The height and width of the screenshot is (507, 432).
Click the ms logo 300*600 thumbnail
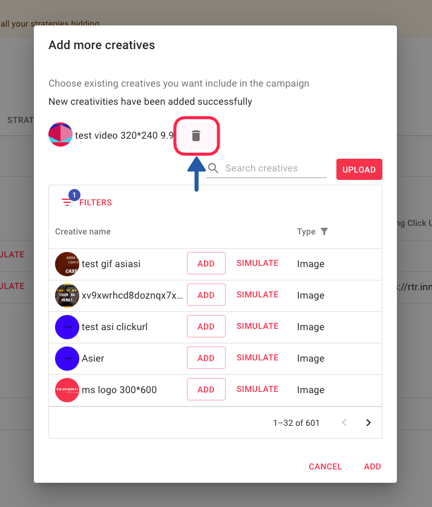click(x=67, y=390)
